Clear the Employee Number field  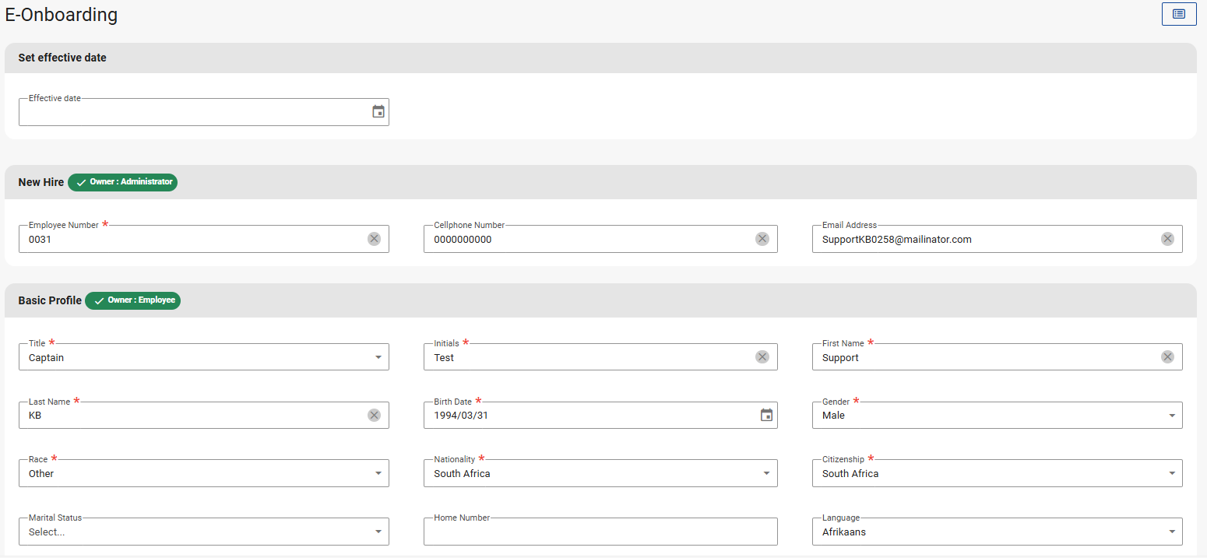(374, 239)
